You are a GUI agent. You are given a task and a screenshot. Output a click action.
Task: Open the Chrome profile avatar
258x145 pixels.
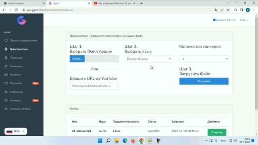tap(248, 10)
